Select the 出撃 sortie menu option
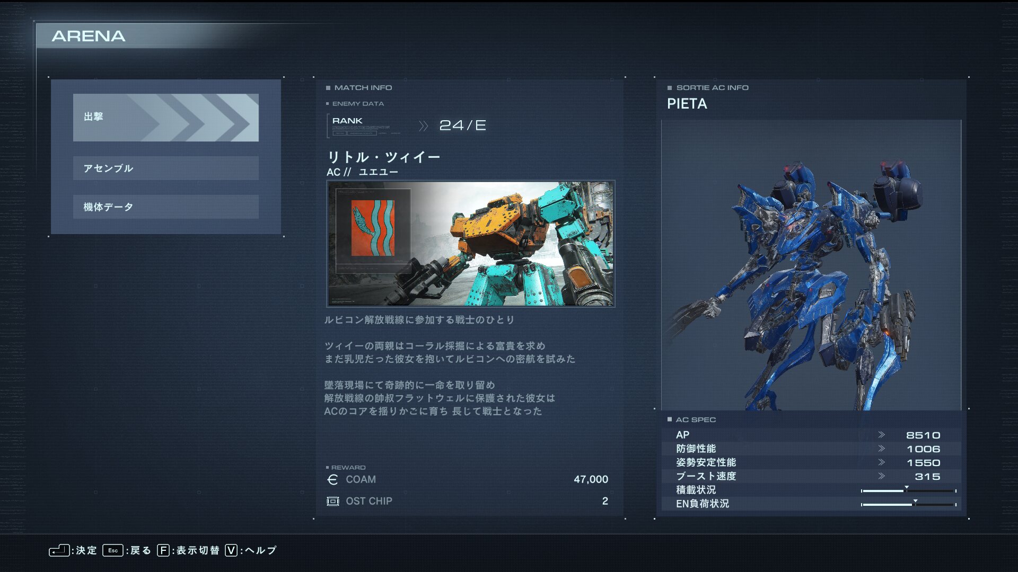 [x=165, y=118]
